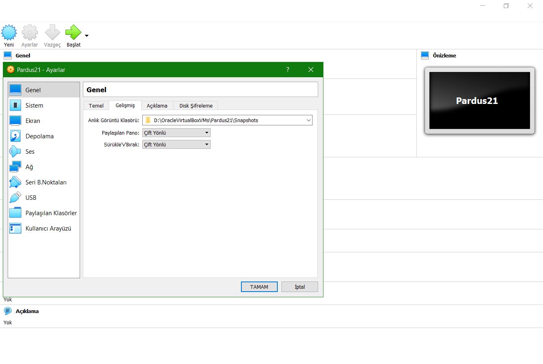This screenshot has height=364, width=543.
Task: Minimize the main VirtualBox window
Action: click(x=483, y=6)
